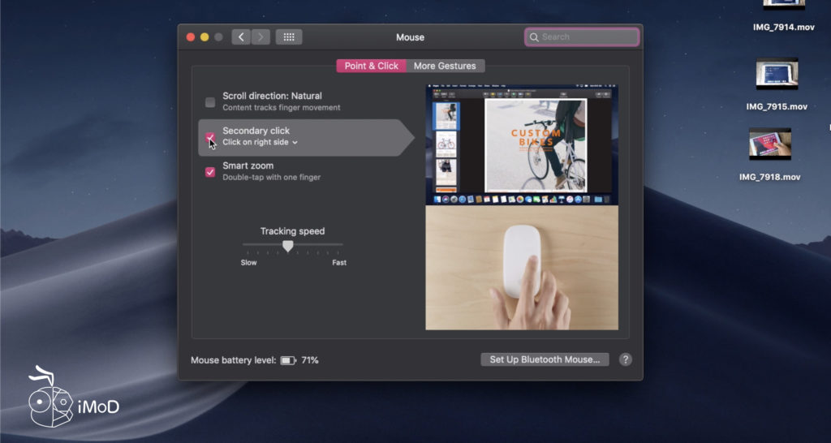This screenshot has height=443, width=831.
Task: Click the Magic Mouse demo video
Action: [x=522, y=268]
